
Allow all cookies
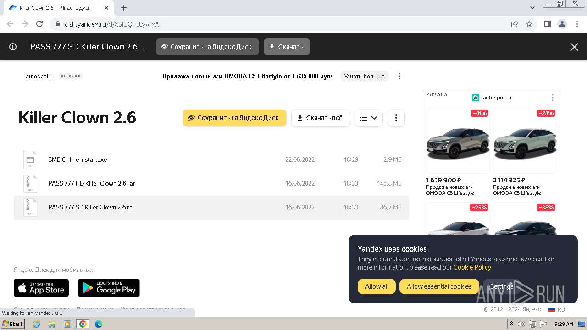click(x=377, y=286)
